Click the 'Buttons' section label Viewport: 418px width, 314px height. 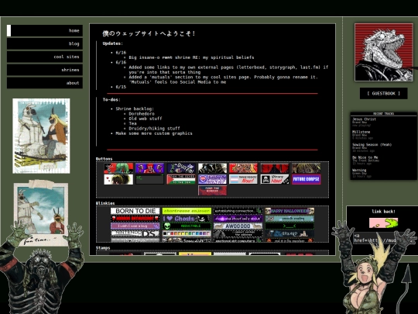[x=104, y=159]
